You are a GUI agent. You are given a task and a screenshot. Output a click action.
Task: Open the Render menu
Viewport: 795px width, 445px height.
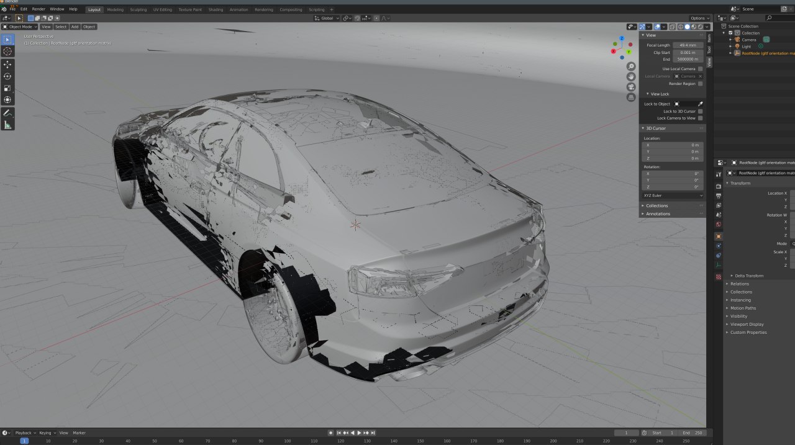[39, 9]
